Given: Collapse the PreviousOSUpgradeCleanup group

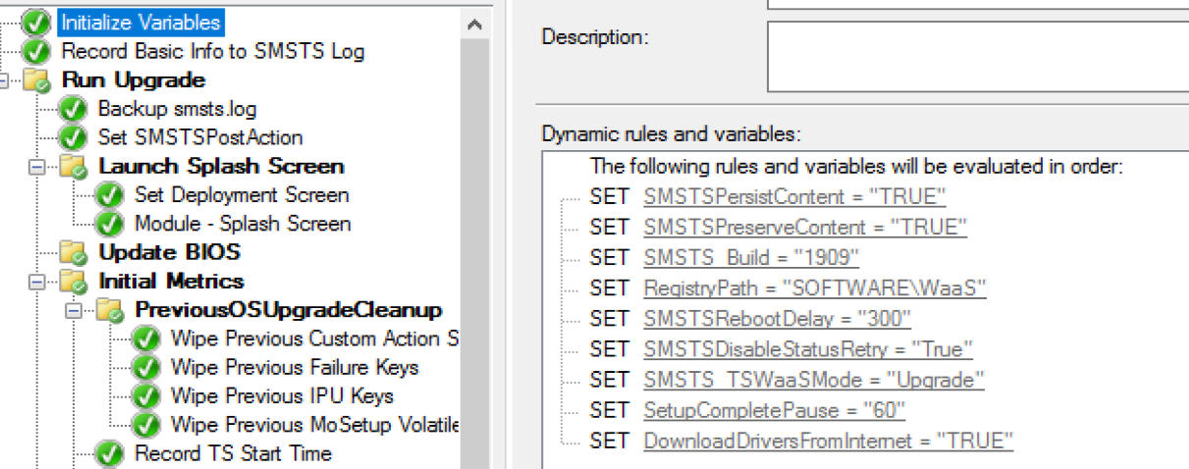Looking at the screenshot, I should 74,310.
